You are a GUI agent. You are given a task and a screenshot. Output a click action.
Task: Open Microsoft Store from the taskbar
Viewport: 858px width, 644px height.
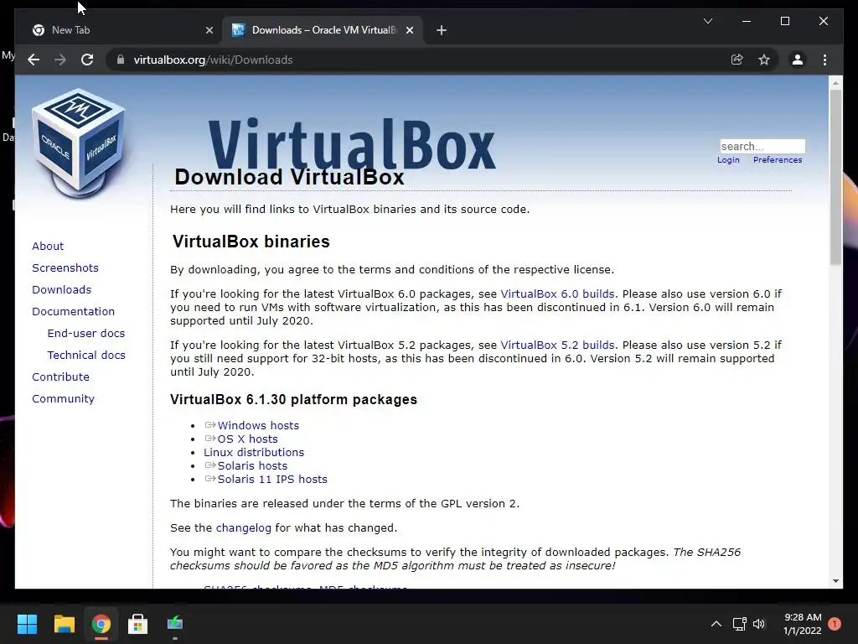[138, 624]
